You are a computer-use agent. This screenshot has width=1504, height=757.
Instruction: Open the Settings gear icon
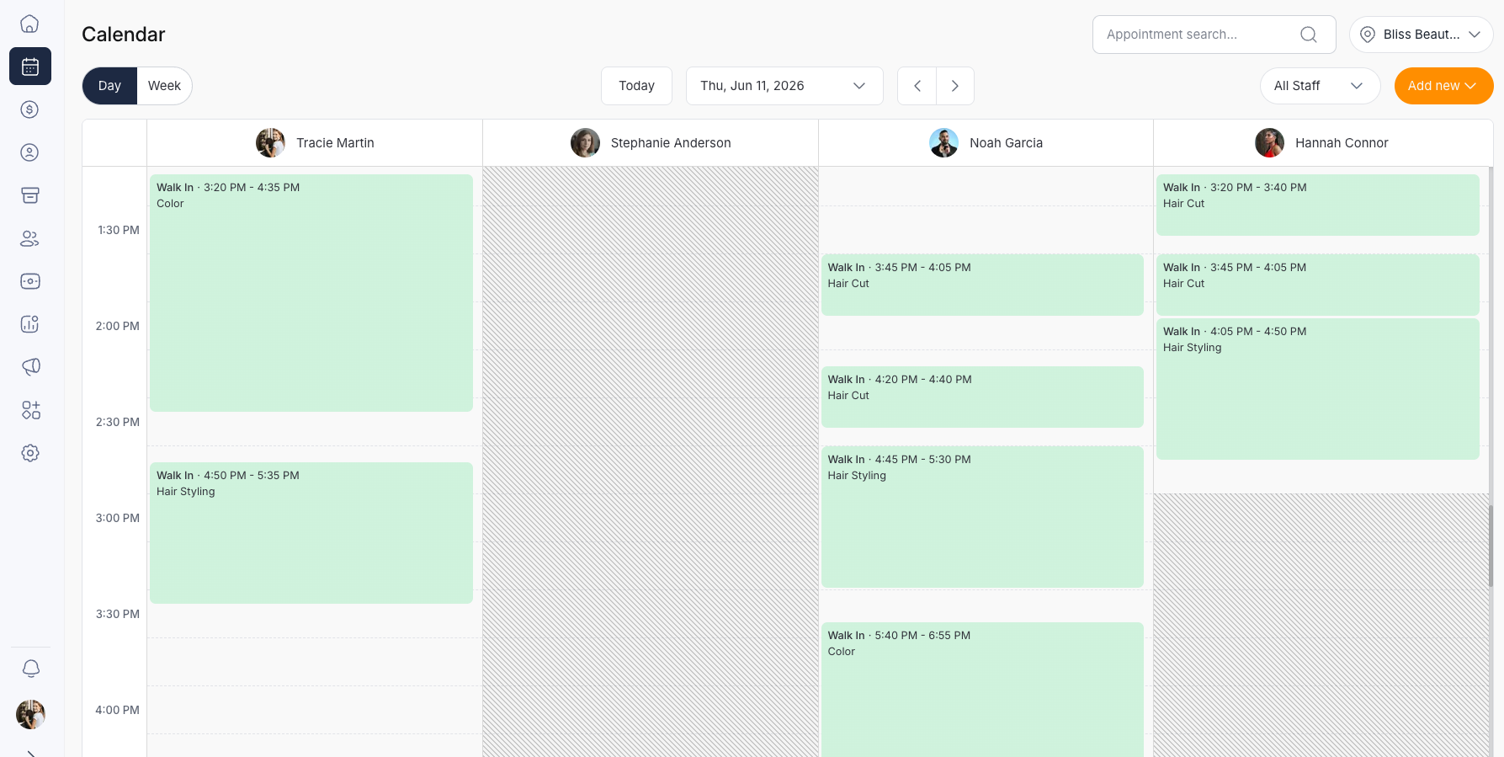click(x=29, y=453)
